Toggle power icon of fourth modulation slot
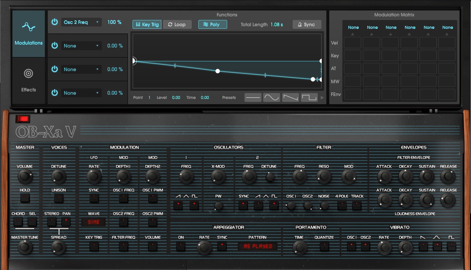This screenshot has width=471, height=270. [55, 93]
